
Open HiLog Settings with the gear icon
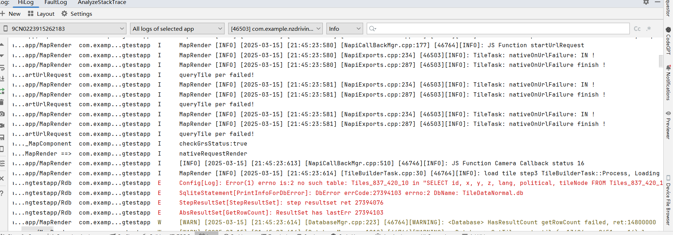(x=77, y=14)
